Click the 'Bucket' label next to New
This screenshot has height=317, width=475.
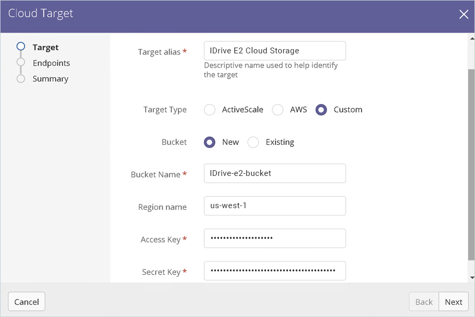[174, 142]
